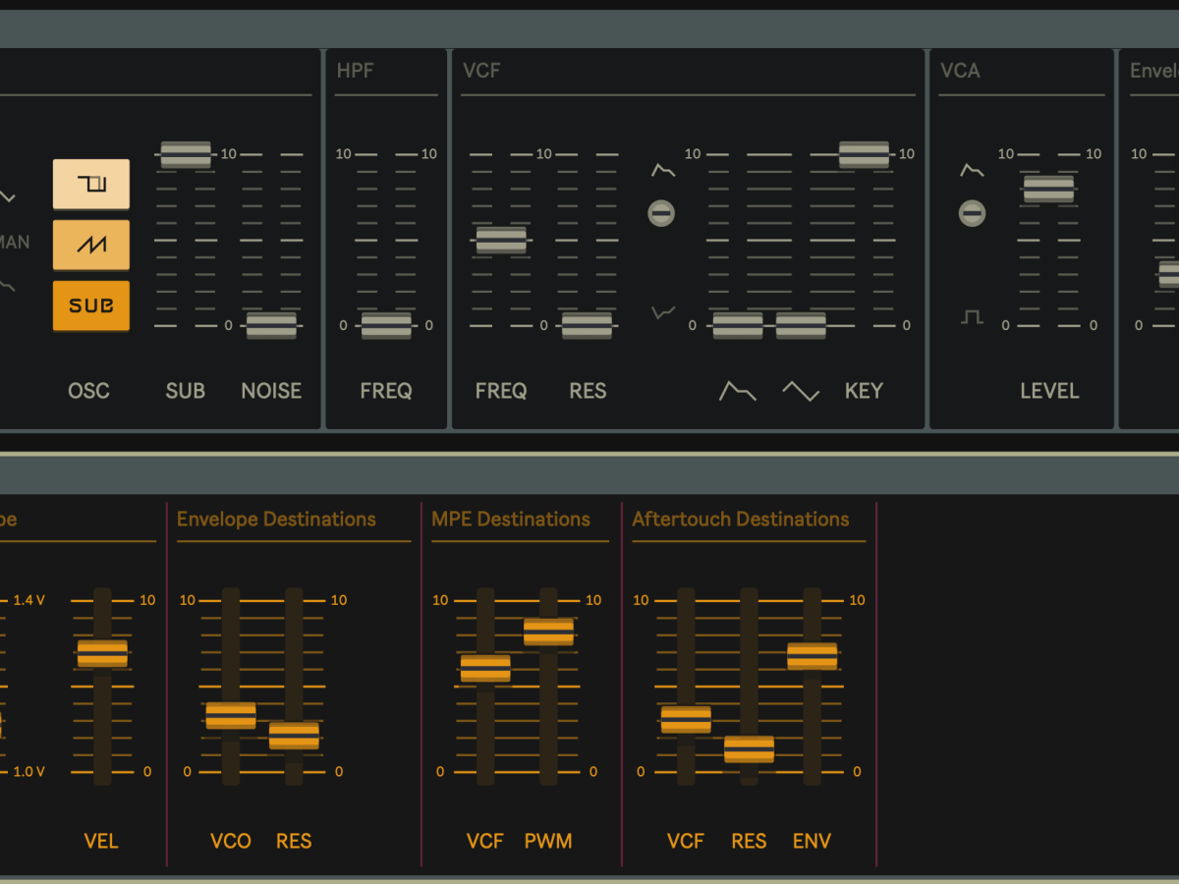Flip the VCF envelope polarity switch
The image size is (1179, 884).
[x=661, y=212]
